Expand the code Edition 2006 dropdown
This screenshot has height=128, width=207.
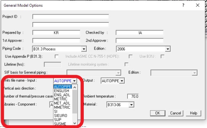168,49
